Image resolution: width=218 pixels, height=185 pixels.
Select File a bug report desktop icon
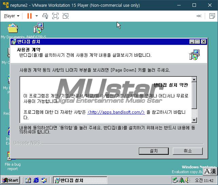[13, 161]
